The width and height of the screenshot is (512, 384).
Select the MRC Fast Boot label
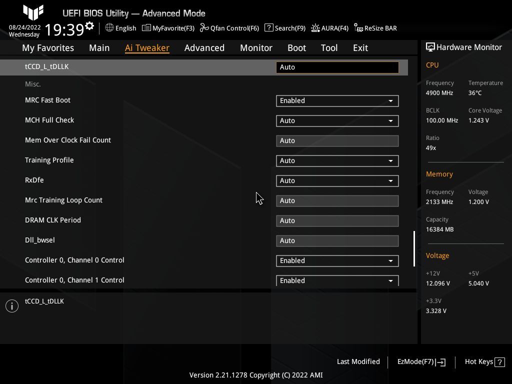[47, 100]
